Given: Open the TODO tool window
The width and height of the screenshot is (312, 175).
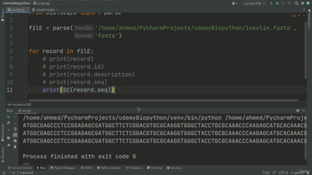Looking at the screenshot, I should [x=86, y=168].
